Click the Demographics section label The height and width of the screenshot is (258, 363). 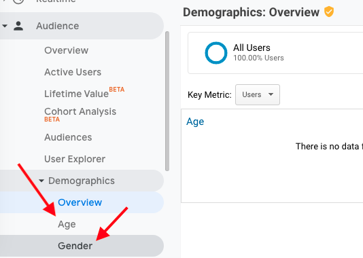click(82, 181)
